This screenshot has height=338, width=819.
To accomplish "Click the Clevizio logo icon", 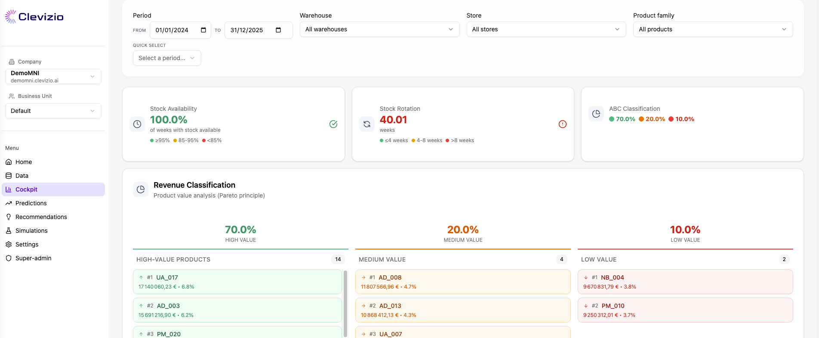I will click(x=10, y=17).
